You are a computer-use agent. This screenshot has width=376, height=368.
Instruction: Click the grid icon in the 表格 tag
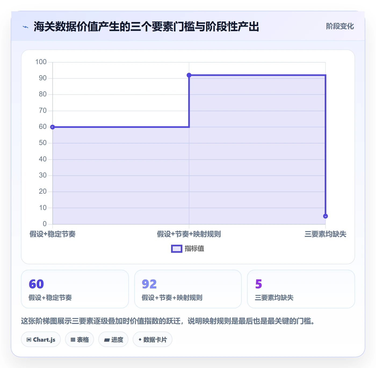[73, 340]
